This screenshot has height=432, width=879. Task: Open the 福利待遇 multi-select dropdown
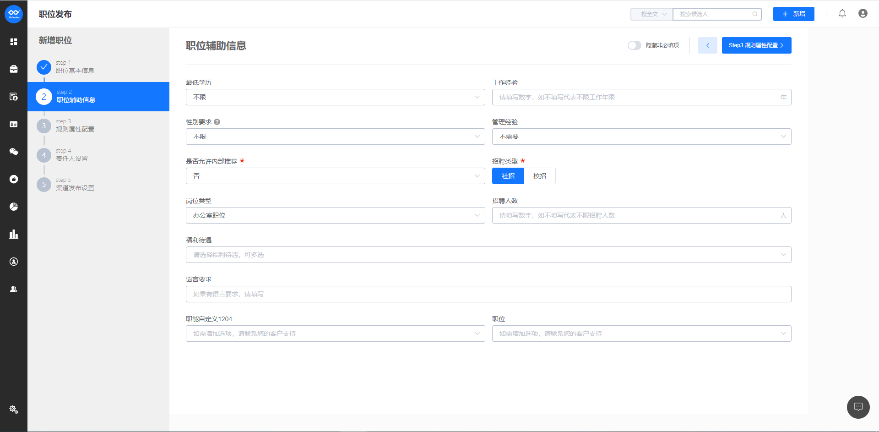(x=488, y=255)
